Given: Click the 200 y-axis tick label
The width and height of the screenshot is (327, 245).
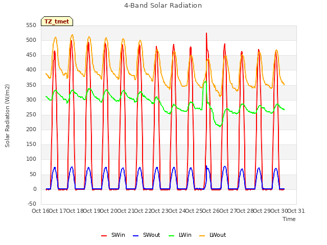Looking at the screenshot, I should tap(31, 129).
